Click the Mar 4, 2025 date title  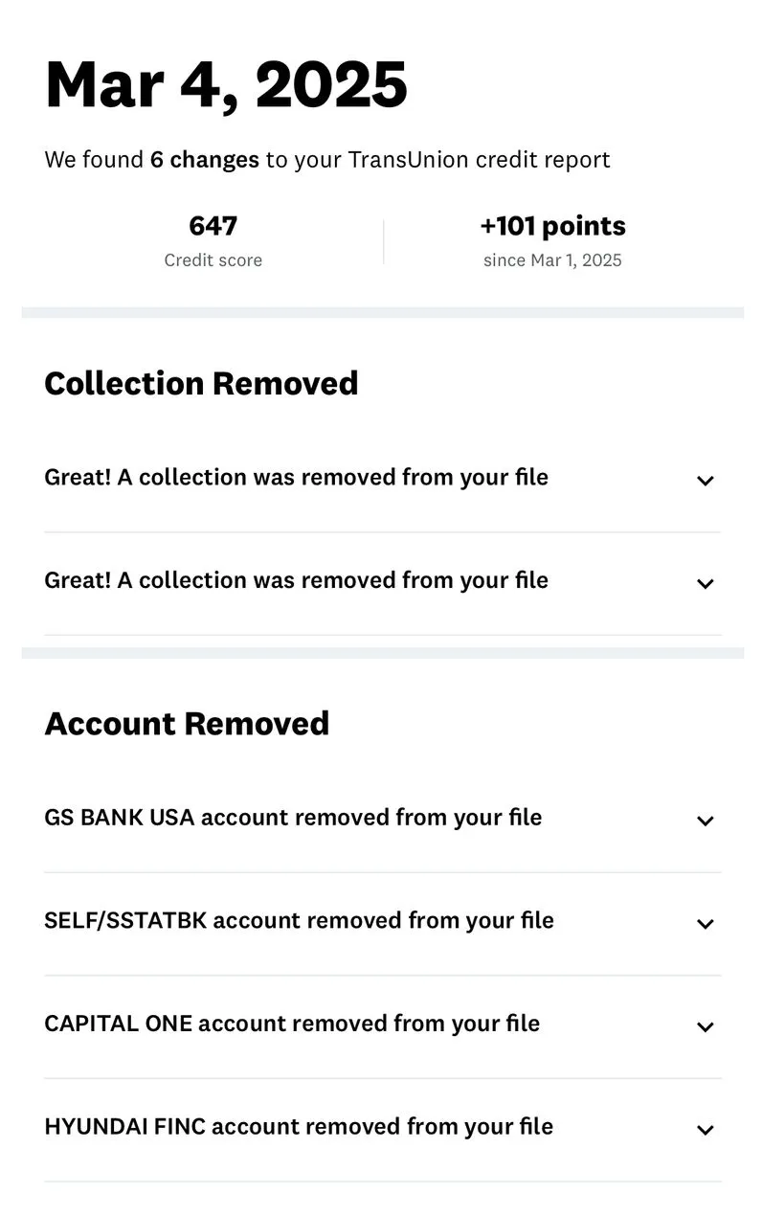(x=226, y=85)
